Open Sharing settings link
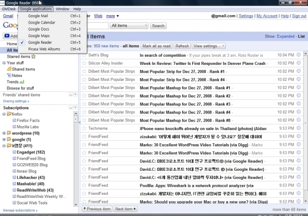Screen dimensions: 308x216 point(16,101)
